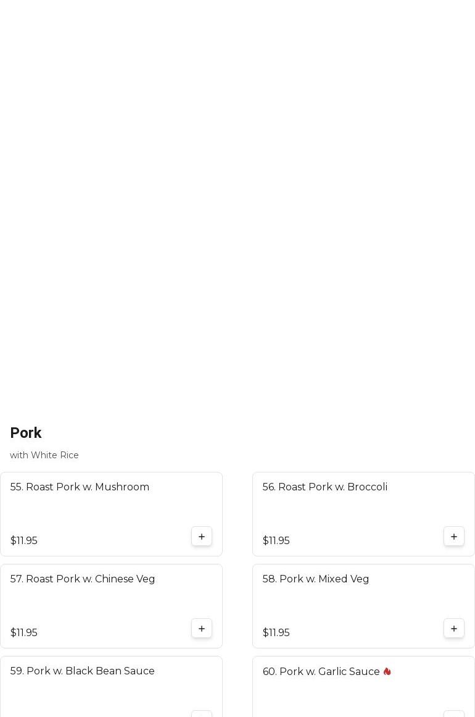Viewport: 475px width, 717px height.
Task: Tap plus icon on Pork w. Black Bean Sauce card
Action: [202, 713]
